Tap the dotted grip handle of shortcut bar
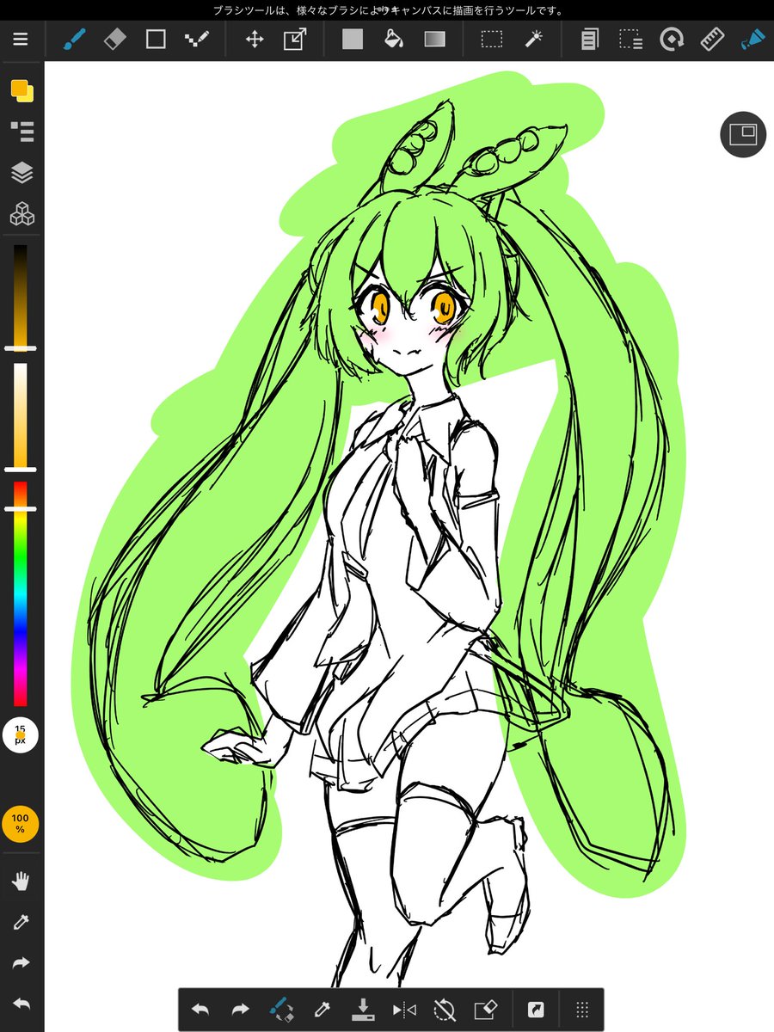 [581, 1010]
